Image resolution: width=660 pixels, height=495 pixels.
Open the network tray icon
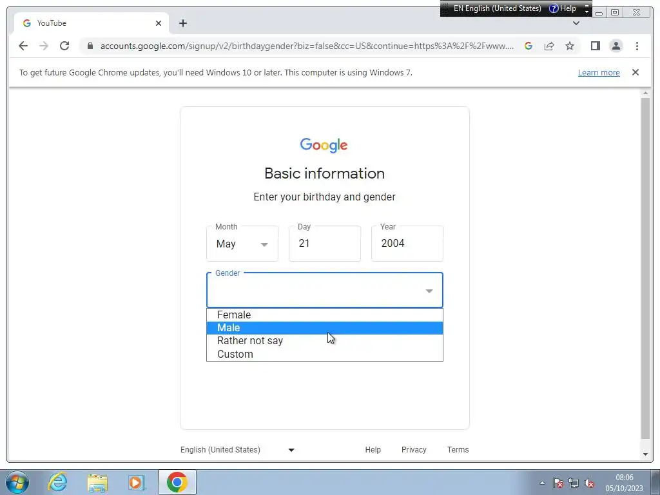[574, 483]
